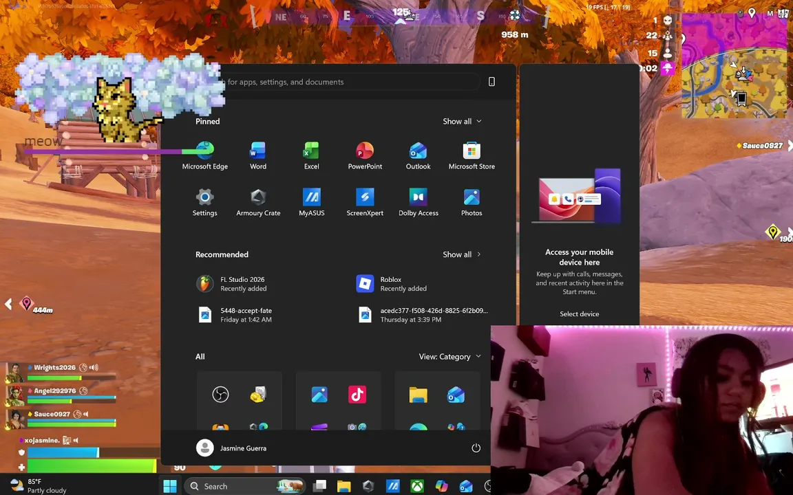Open the hard-hat disk tool icon in All
This screenshot has width=793, height=495.
[258, 395]
